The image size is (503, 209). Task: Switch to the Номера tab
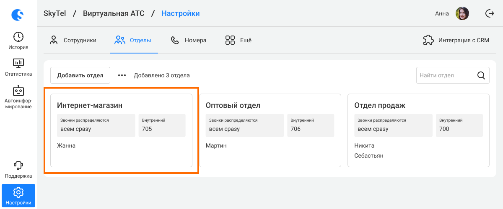tap(188, 41)
